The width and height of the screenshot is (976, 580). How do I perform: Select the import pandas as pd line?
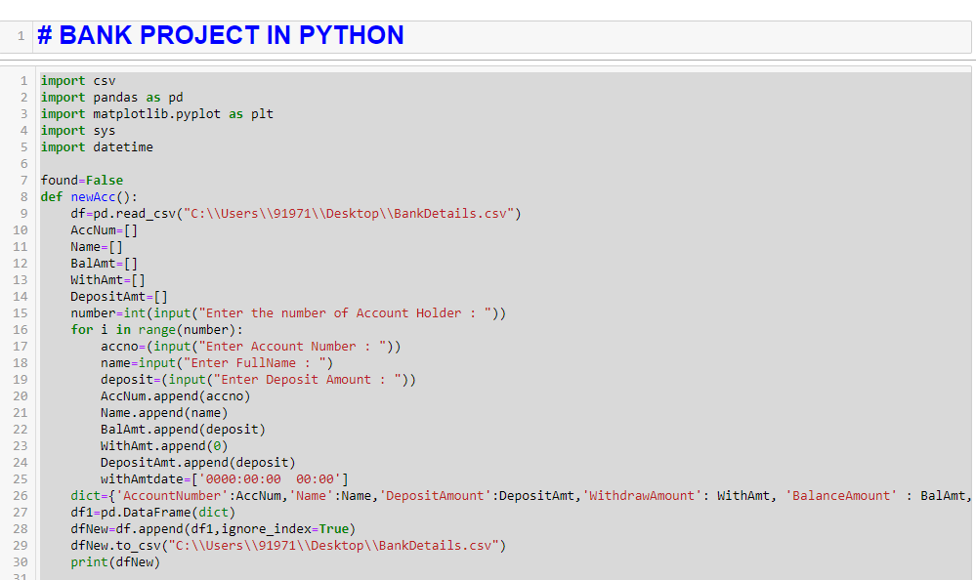click(x=107, y=97)
